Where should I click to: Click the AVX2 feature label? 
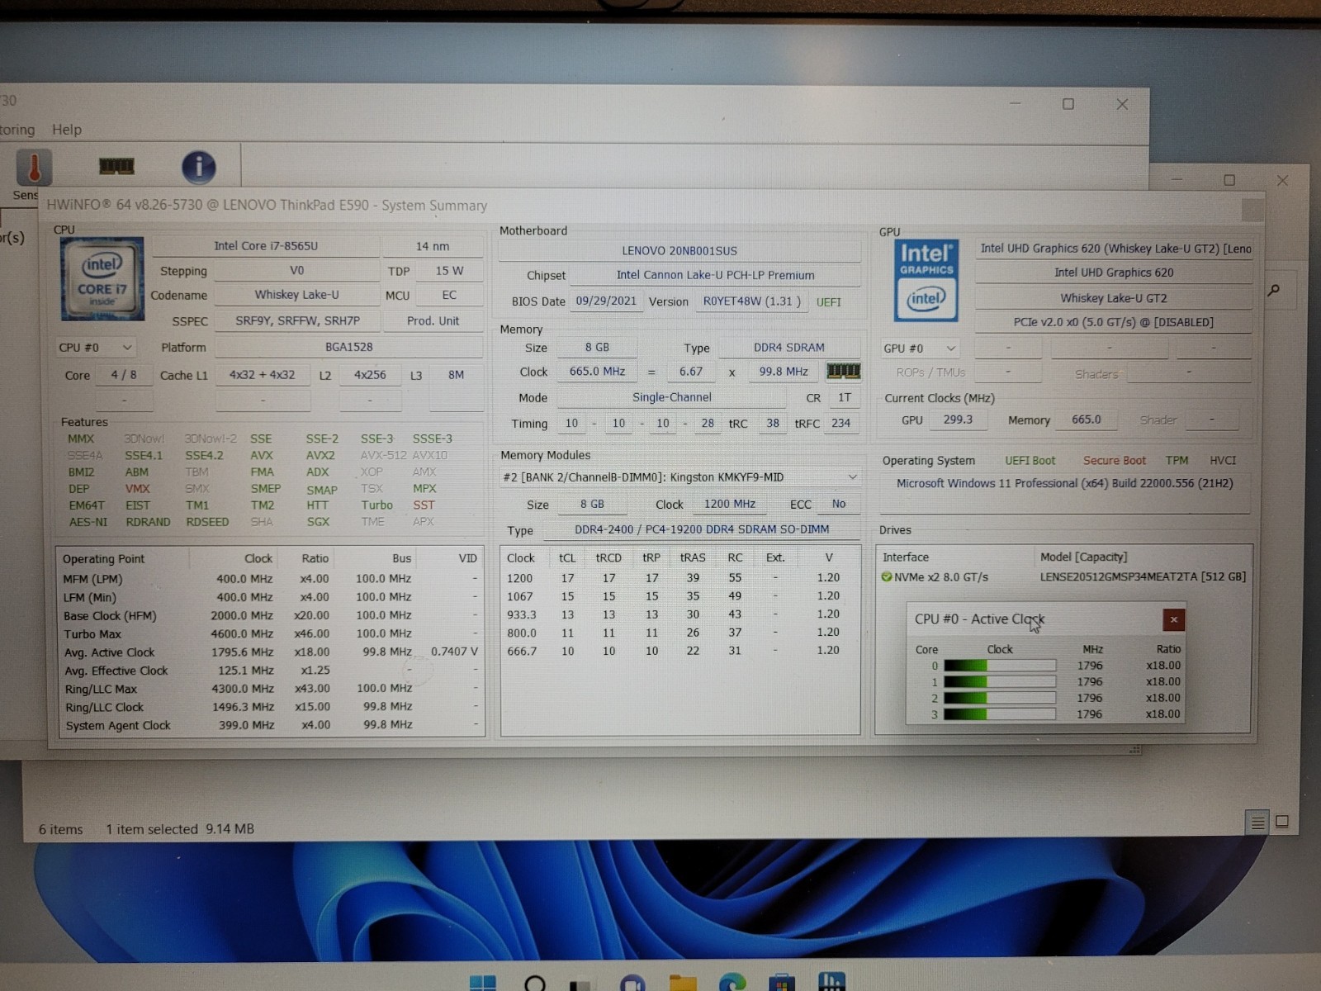(320, 456)
